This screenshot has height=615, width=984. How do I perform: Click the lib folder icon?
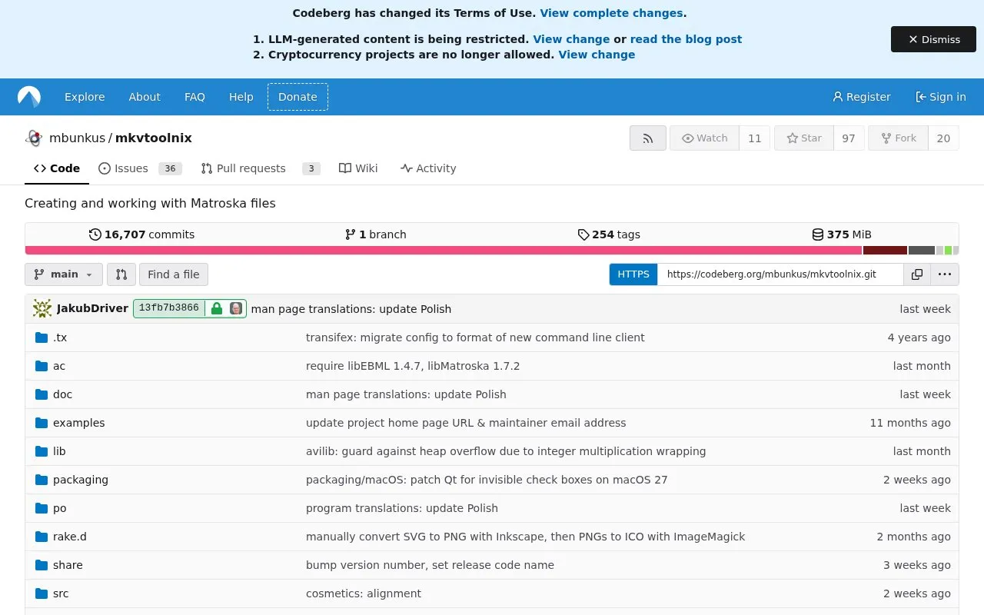tap(42, 451)
